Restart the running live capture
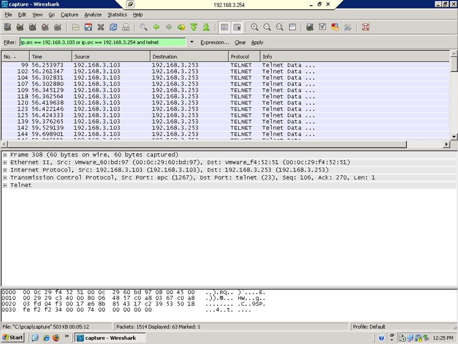Screen dimensions: 458x344 tap(58, 27)
